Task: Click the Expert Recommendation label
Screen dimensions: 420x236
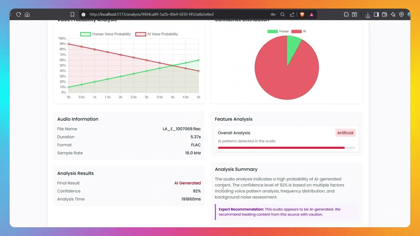Action: (241, 209)
